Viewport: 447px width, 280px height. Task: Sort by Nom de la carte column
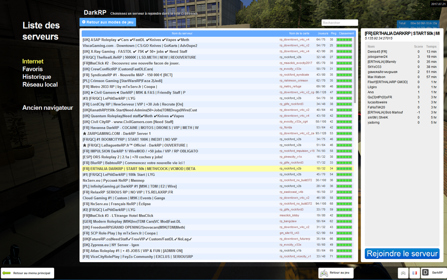pyautogui.click(x=299, y=33)
